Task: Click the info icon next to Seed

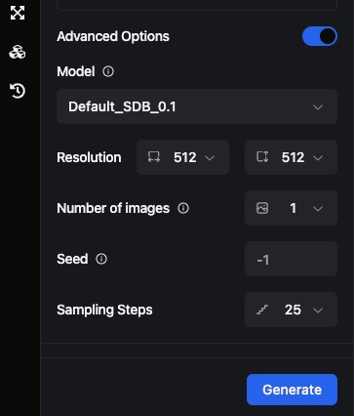Action: click(x=101, y=259)
